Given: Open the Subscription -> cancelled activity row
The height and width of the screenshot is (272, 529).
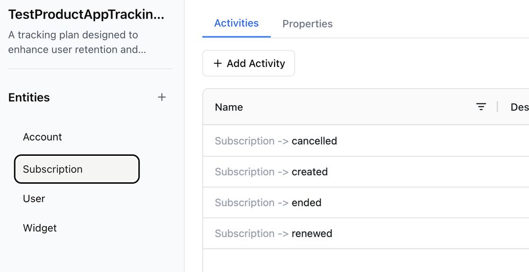Looking at the screenshot, I should (x=366, y=140).
